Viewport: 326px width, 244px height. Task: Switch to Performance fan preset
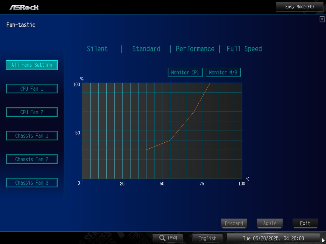tap(195, 49)
